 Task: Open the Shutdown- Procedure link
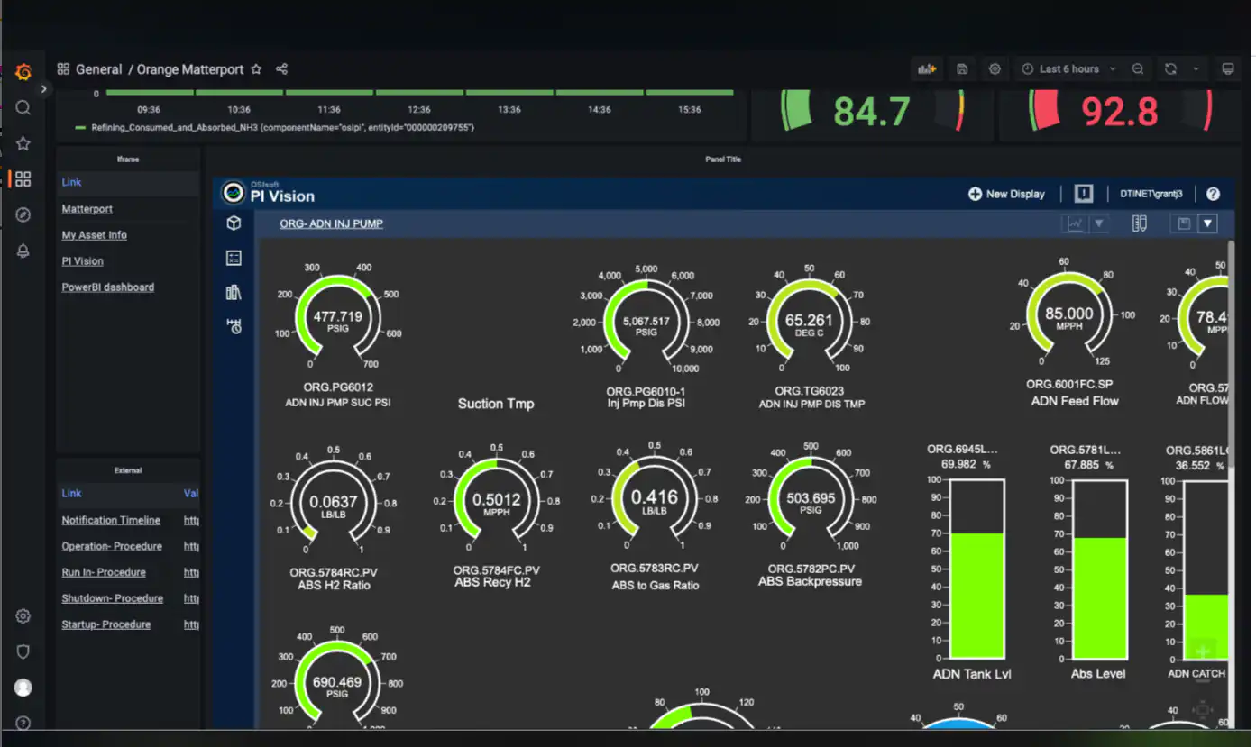[112, 598]
